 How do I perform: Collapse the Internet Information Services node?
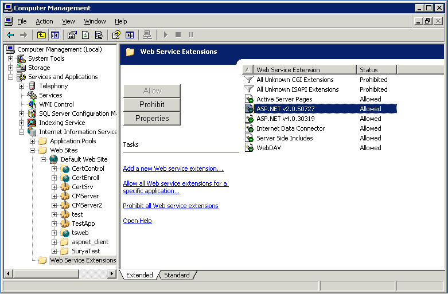click(21, 132)
